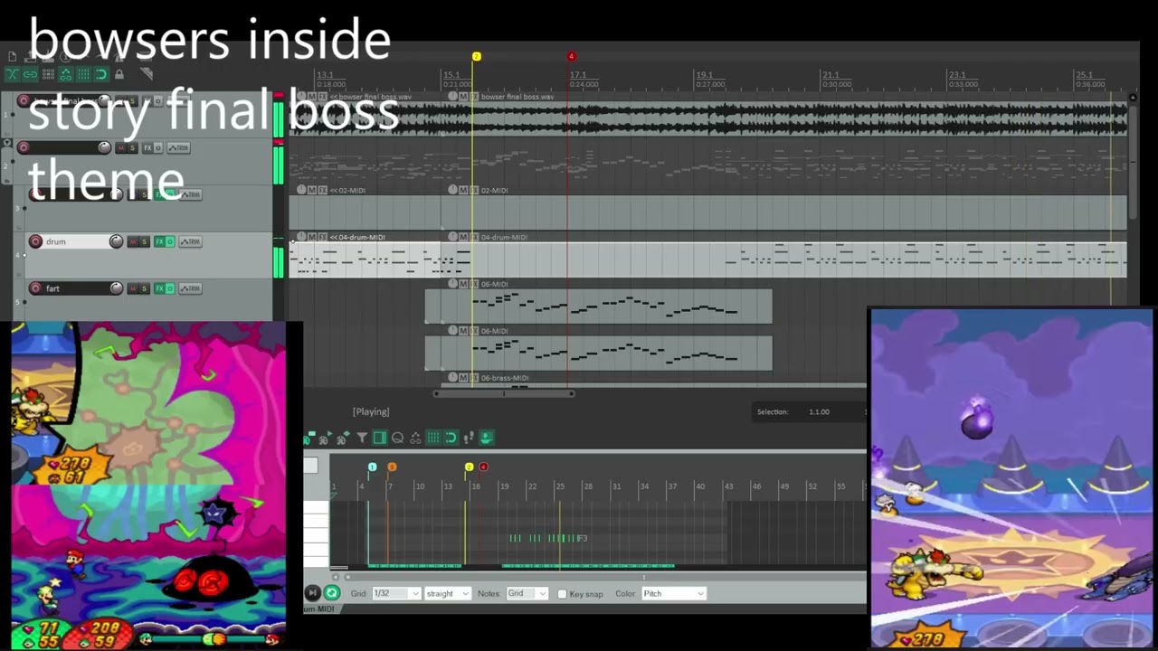Click the MIDI editor play/stop button
1158x651 pixels.
click(312, 593)
